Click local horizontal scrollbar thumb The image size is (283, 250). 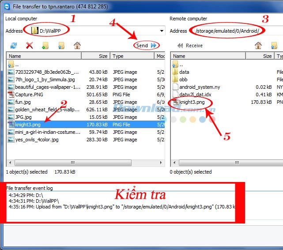pyautogui.click(x=73, y=163)
